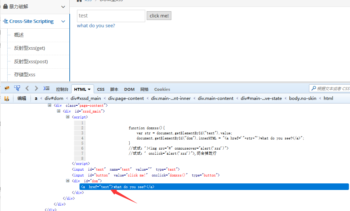Viewport: 350px width, 211px height.
Task: Activate the element inspect pointer tool
Action: pos(17,88)
